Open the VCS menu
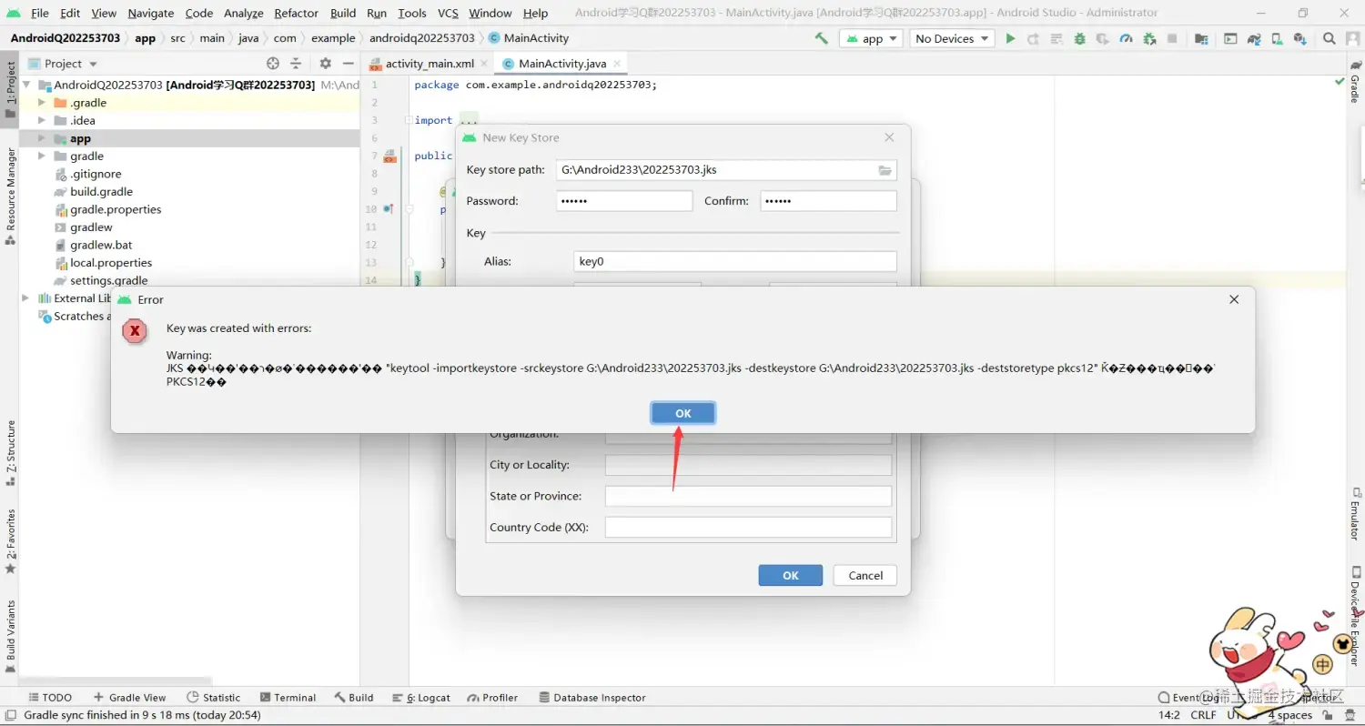 pos(448,13)
